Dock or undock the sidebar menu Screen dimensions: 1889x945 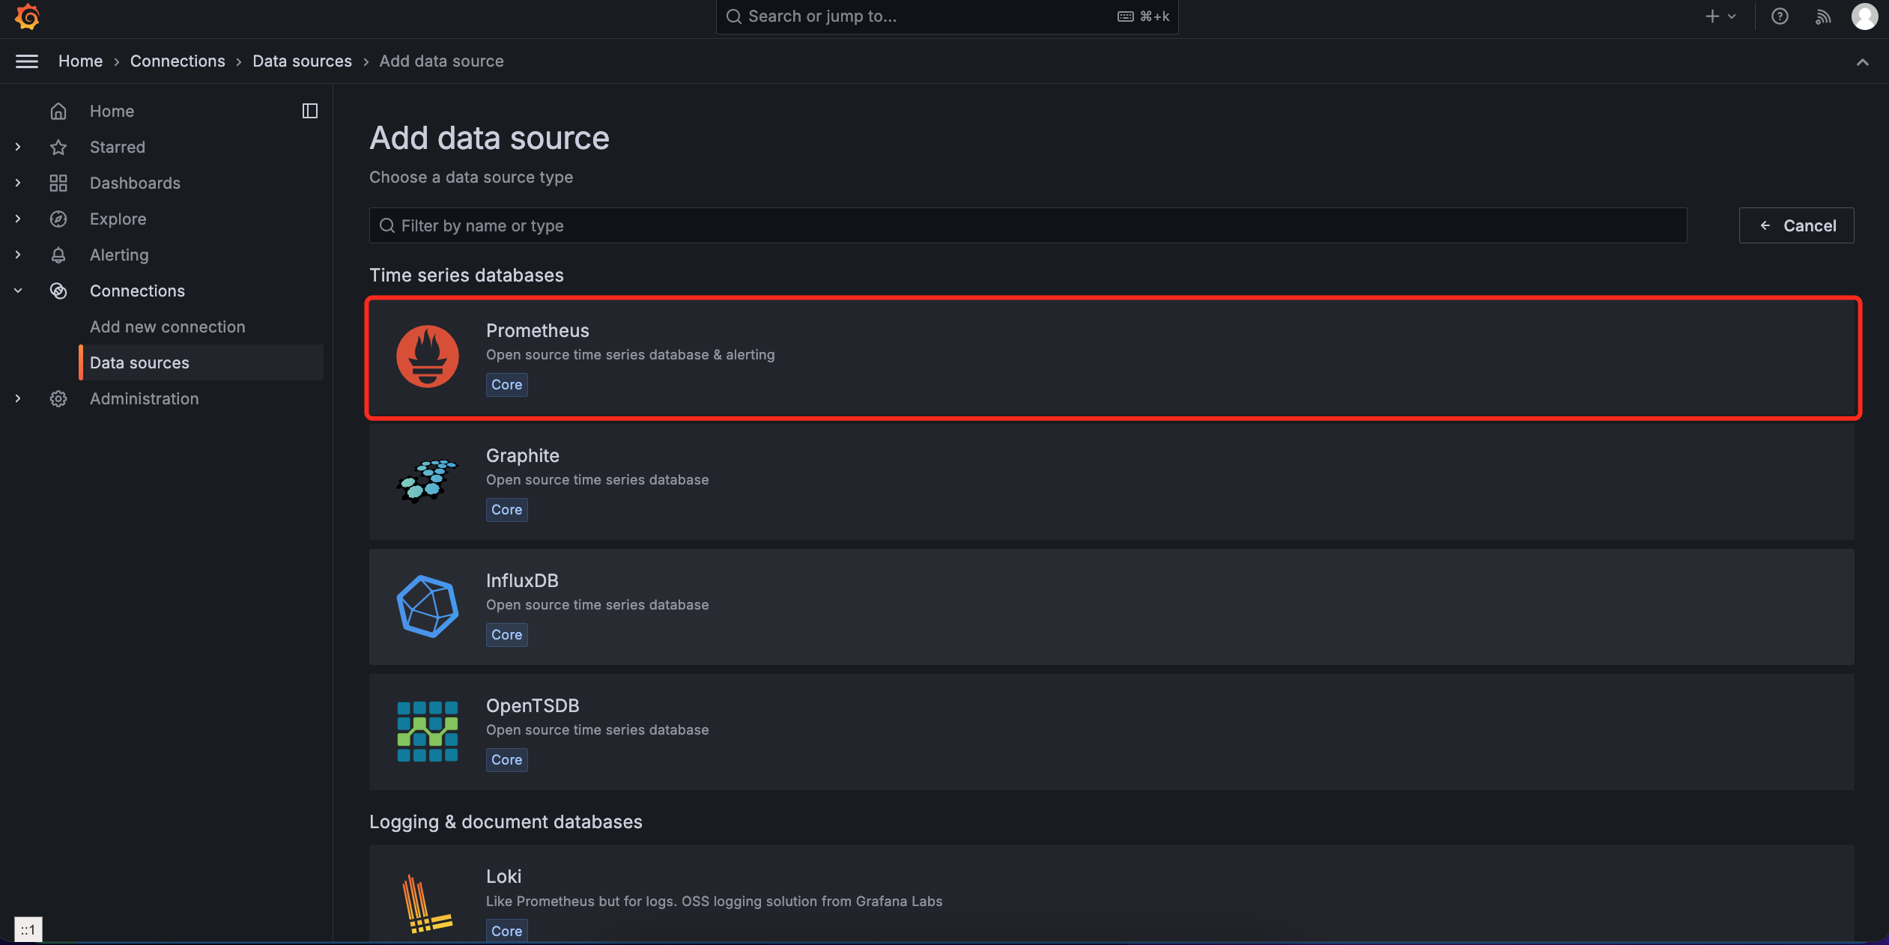[x=310, y=111]
